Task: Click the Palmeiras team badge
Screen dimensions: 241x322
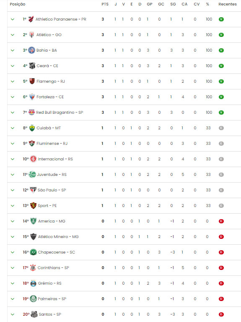Action: [33, 299]
